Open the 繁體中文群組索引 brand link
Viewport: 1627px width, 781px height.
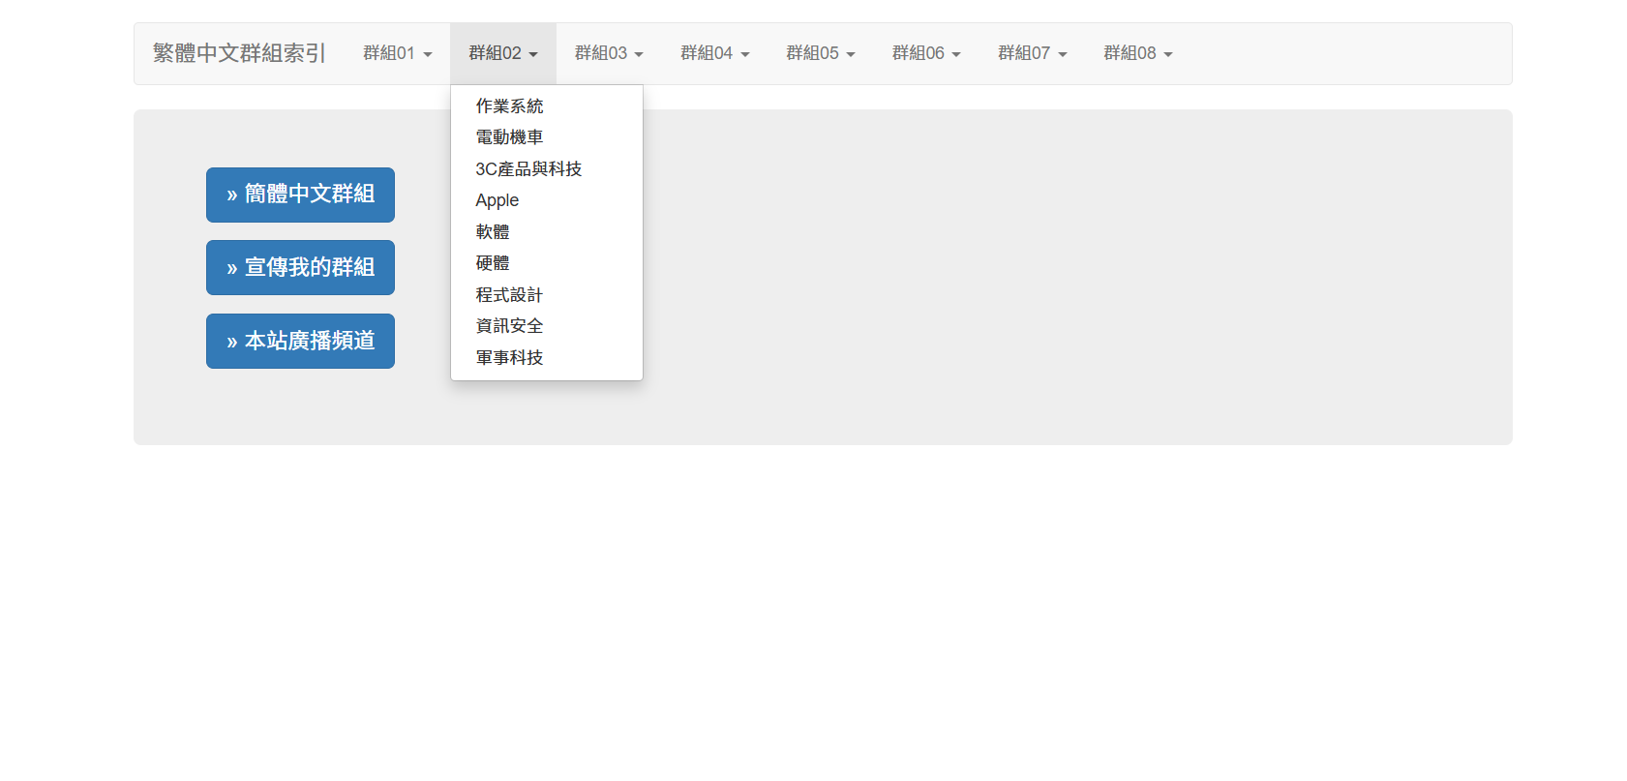click(x=239, y=53)
